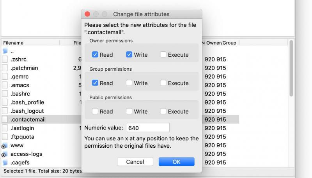Sort by the Owner/Group column header

tap(221, 43)
